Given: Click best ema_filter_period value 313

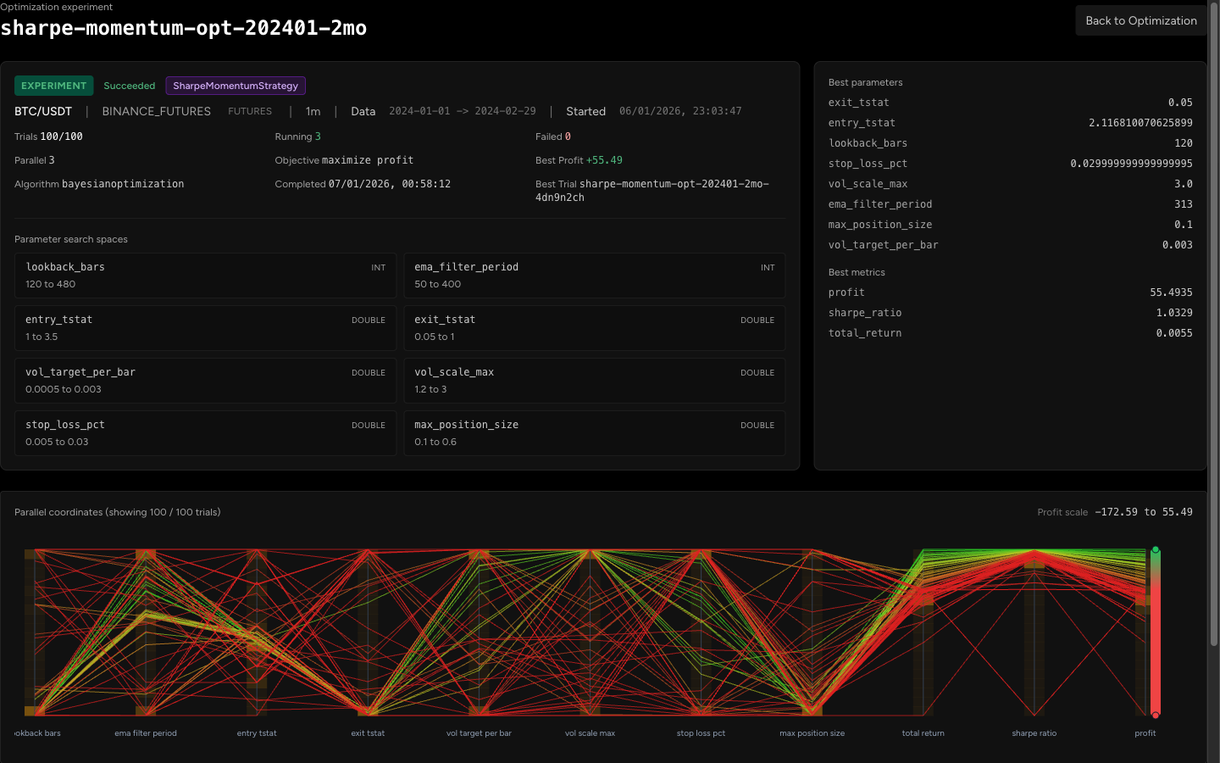Looking at the screenshot, I should (1183, 204).
